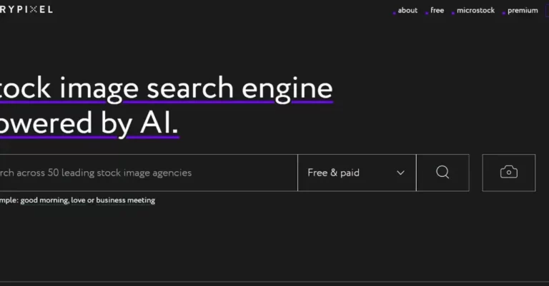549x286 pixels.
Task: Click the purple dot beside the premium link
Action: [503, 13]
